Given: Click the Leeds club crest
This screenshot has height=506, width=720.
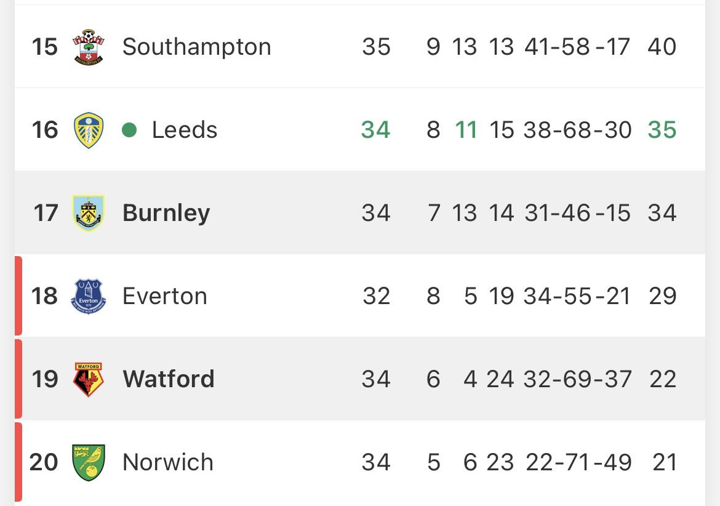Looking at the screenshot, I should click(88, 130).
